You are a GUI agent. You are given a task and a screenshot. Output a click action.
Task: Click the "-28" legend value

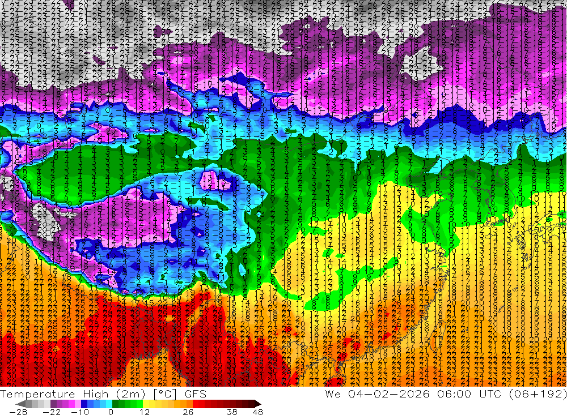click(x=18, y=412)
